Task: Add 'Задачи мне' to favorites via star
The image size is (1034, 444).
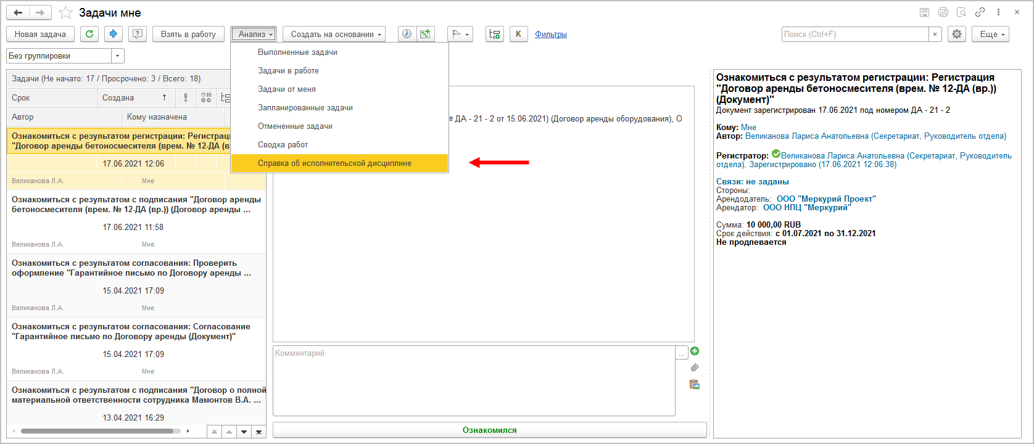Action: tap(65, 12)
